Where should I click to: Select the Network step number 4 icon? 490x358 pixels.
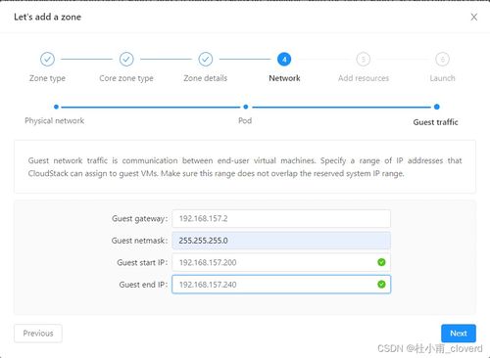284,60
